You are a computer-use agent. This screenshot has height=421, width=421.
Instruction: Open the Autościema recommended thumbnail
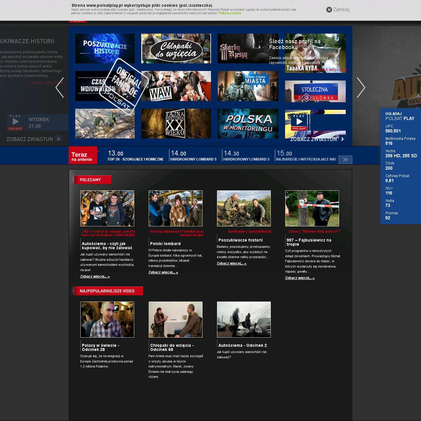tap(107, 208)
